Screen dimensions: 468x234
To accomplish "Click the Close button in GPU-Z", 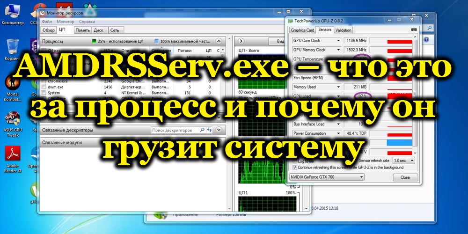I will click(405, 177).
